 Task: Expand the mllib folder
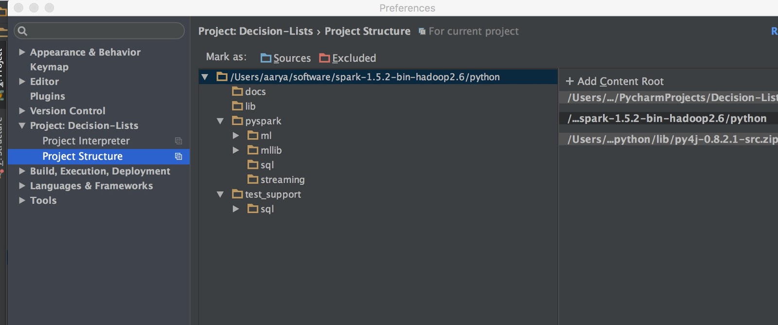pyautogui.click(x=236, y=150)
